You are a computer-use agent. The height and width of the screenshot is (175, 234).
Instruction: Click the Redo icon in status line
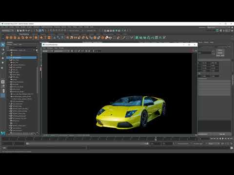tap(29, 31)
